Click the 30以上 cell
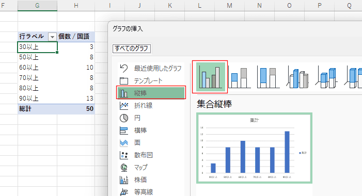The width and height of the screenshot is (362, 196). [37, 47]
